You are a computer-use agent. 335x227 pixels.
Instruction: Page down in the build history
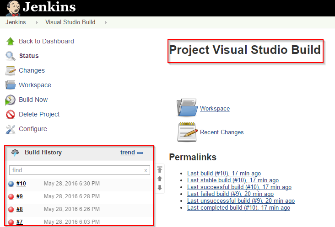(x=160, y=188)
